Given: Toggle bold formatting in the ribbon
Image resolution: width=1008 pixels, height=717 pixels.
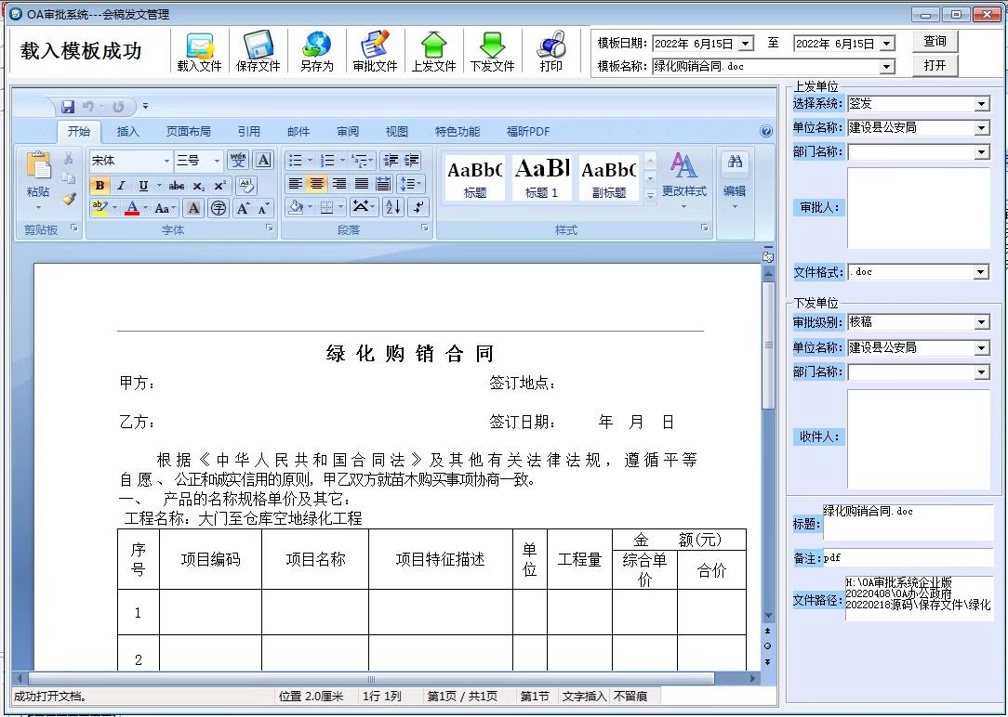Looking at the screenshot, I should click(99, 186).
